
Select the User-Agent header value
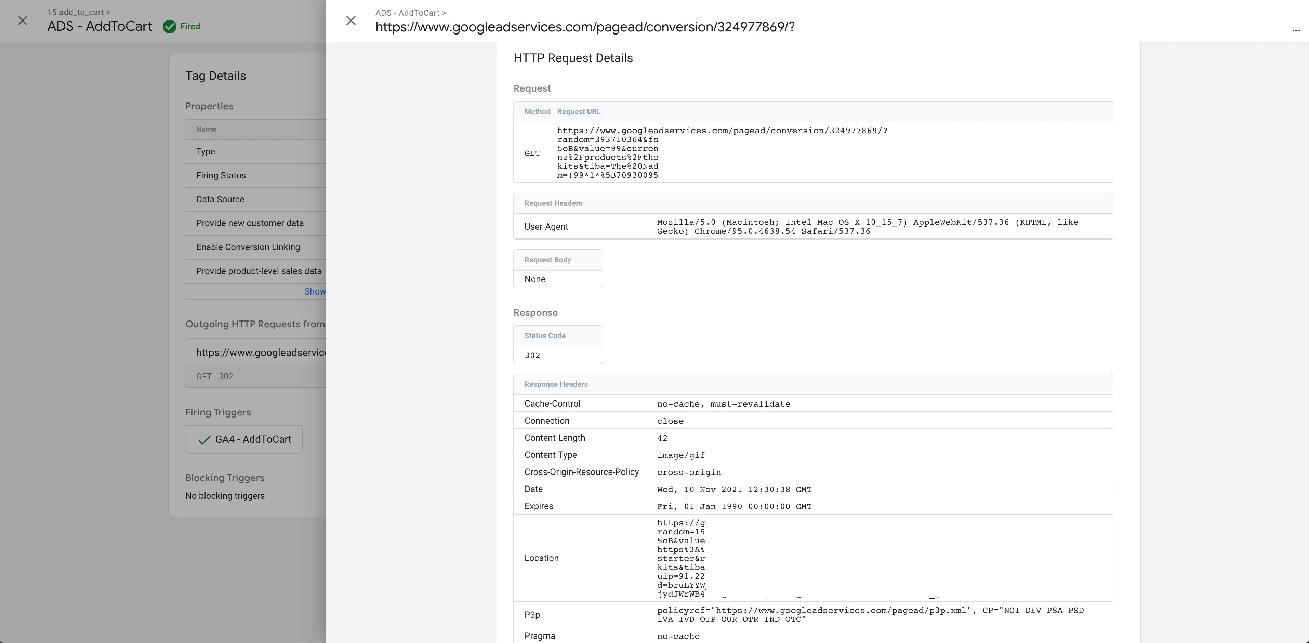pyautogui.click(x=868, y=227)
